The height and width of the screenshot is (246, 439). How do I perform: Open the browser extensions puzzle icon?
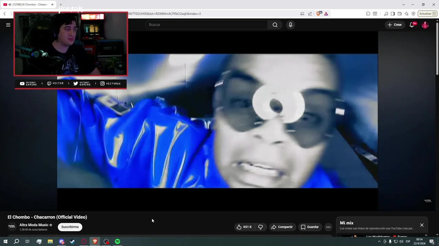(x=368, y=14)
